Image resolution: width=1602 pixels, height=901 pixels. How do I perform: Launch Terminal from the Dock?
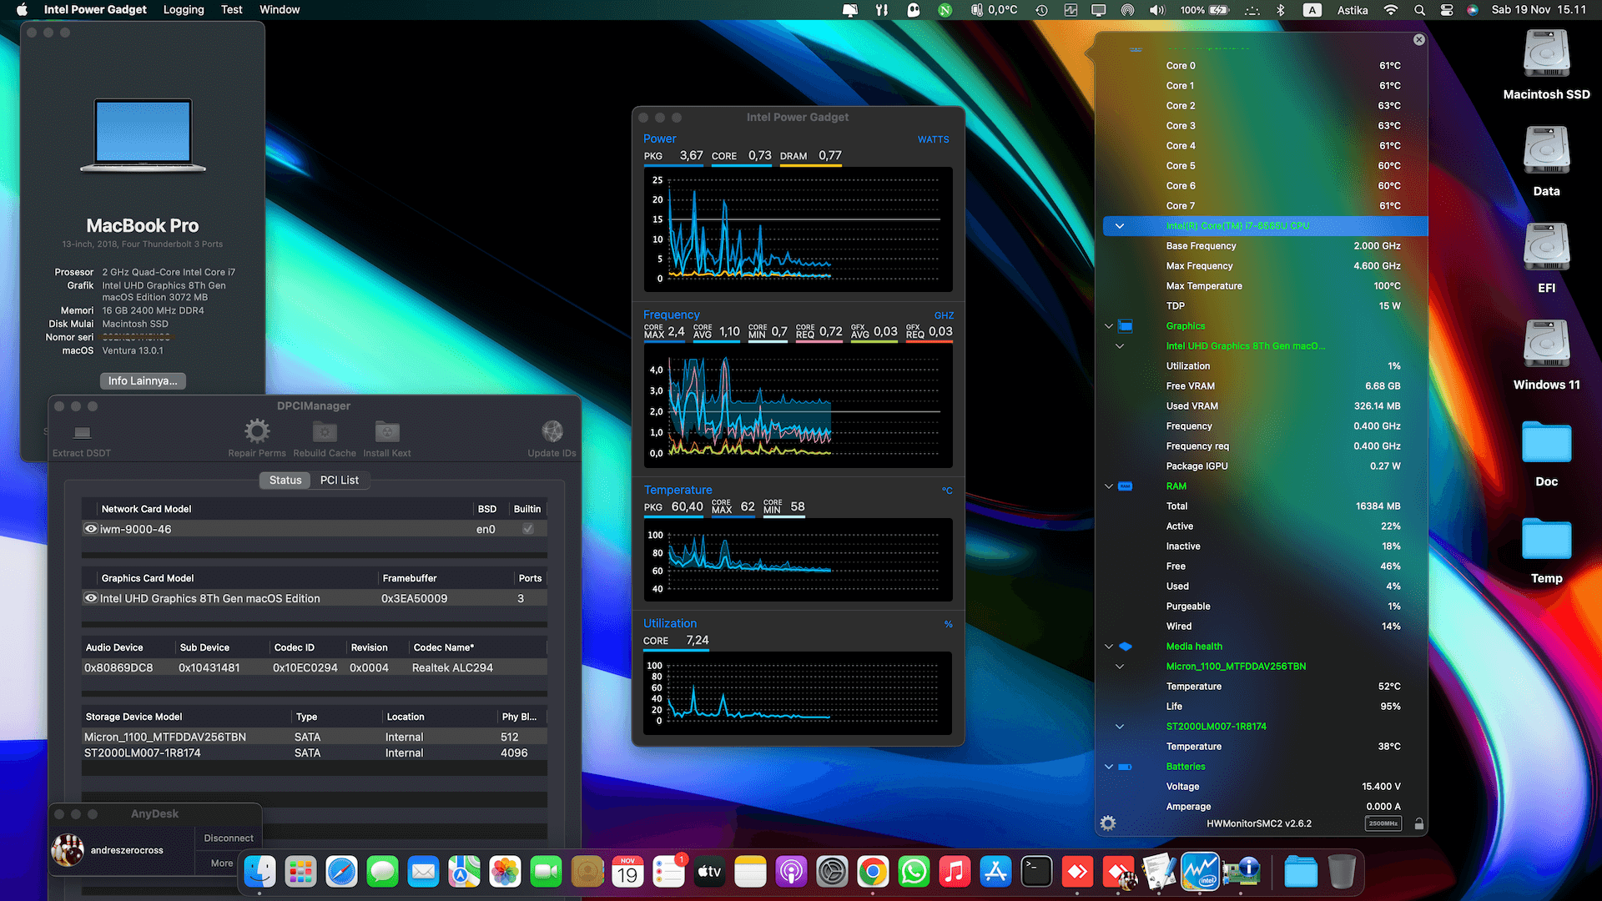click(x=1036, y=873)
